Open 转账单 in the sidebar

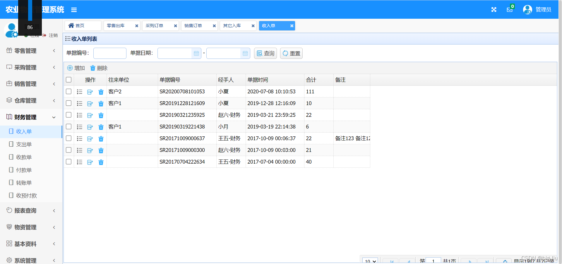pos(31,183)
